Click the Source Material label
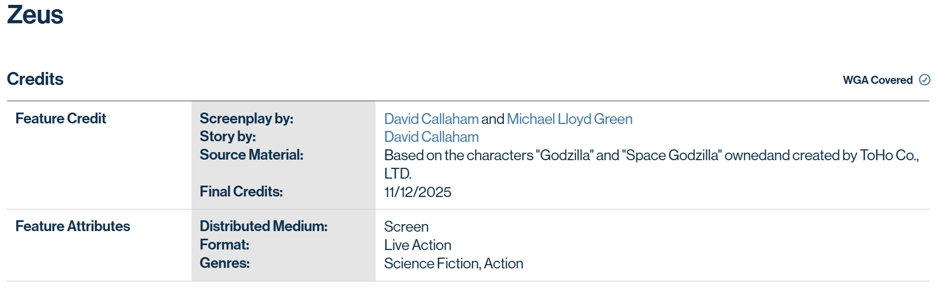Image resolution: width=939 pixels, height=289 pixels. coord(251,155)
